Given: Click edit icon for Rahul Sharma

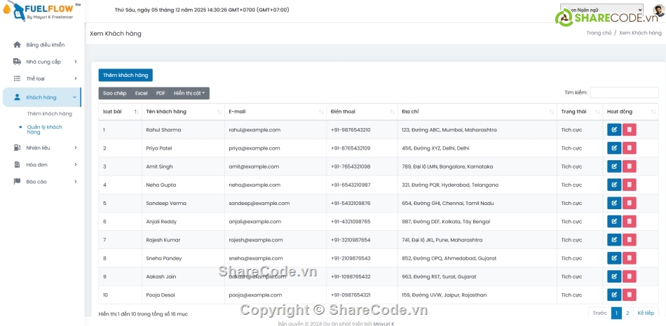Looking at the screenshot, I should (613, 129).
